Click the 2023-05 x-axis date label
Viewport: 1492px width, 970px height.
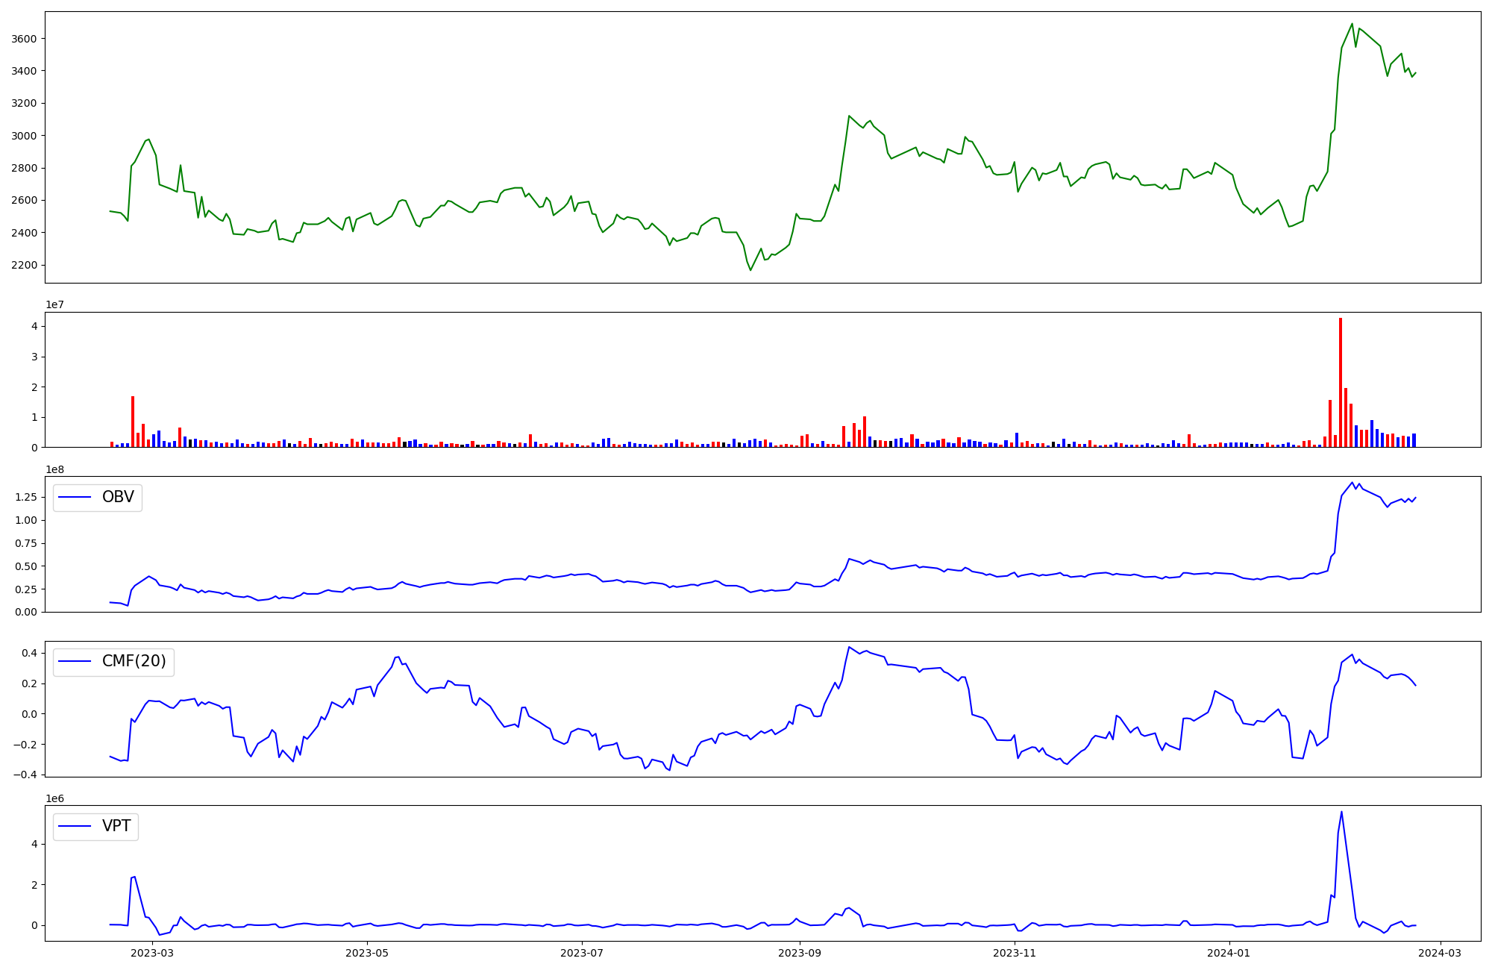367,953
